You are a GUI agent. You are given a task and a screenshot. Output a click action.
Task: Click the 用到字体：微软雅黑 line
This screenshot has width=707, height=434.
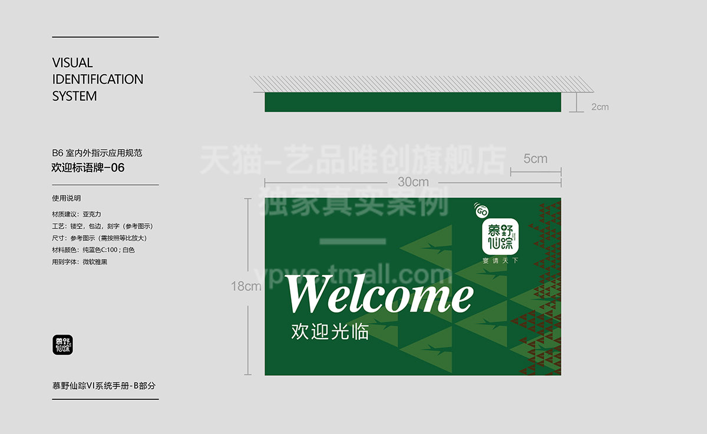click(80, 261)
